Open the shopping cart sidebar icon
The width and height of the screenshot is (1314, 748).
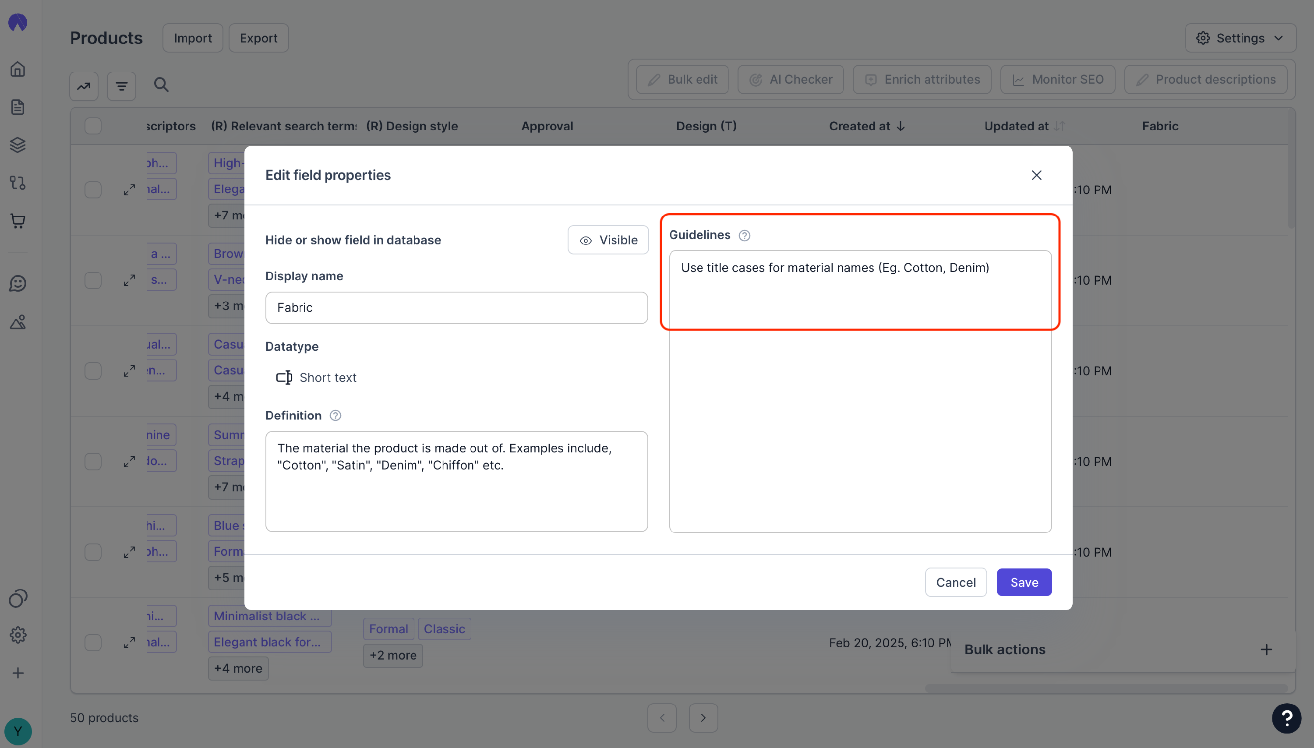point(18,221)
